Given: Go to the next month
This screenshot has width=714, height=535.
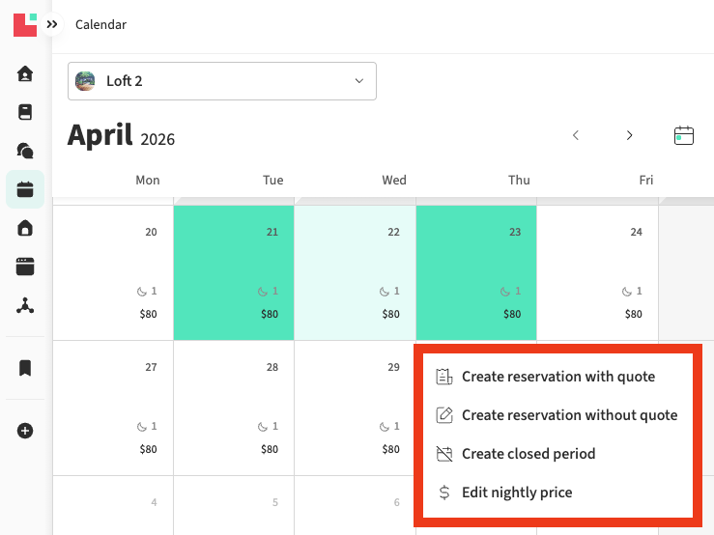Looking at the screenshot, I should tap(630, 135).
